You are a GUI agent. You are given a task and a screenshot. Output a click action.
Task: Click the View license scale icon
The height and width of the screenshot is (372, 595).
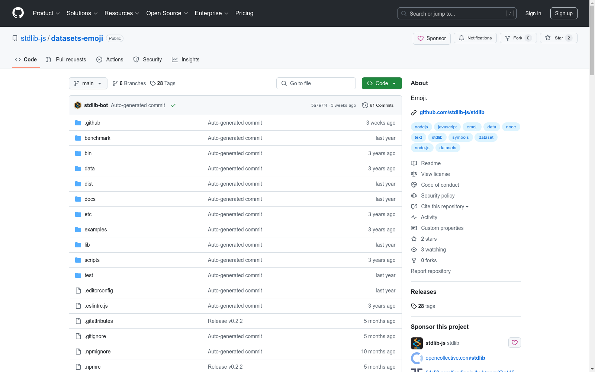point(414,174)
